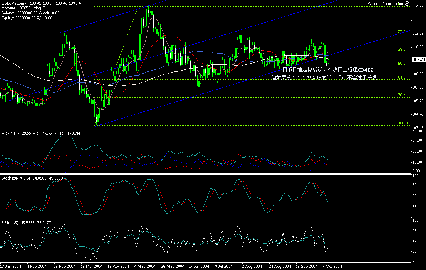The height and width of the screenshot is (270, 426).
Task: Click the 7 Oct 2004 date label
Action: (x=332, y=267)
